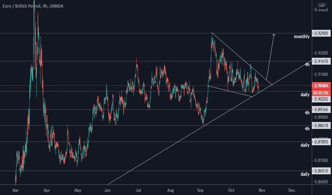Click the Jun label on time axis

tap(107, 190)
